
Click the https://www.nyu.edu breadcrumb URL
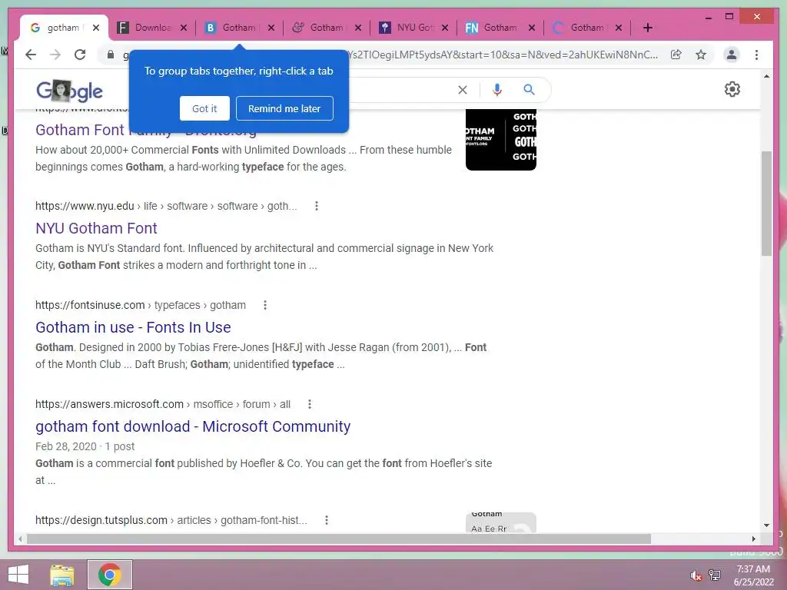click(85, 206)
